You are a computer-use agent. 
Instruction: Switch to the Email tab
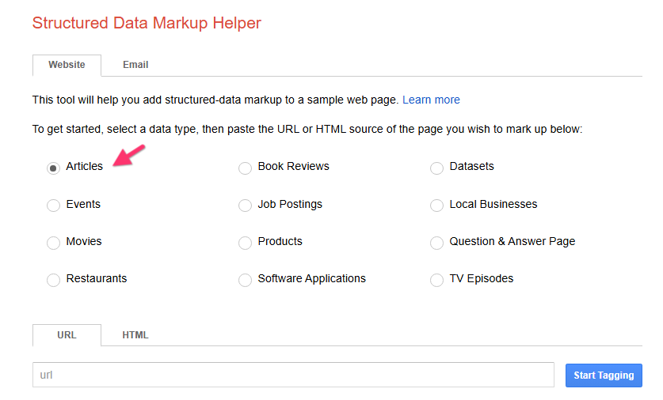point(135,65)
